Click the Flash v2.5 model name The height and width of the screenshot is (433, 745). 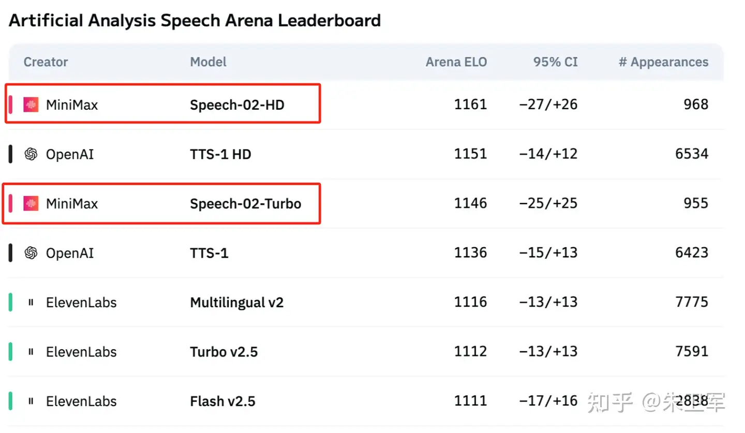tap(222, 401)
